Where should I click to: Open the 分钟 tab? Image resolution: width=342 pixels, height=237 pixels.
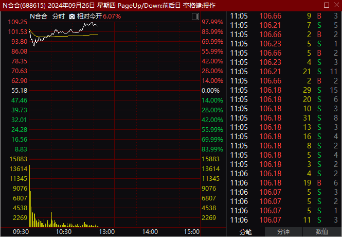pos(283,232)
